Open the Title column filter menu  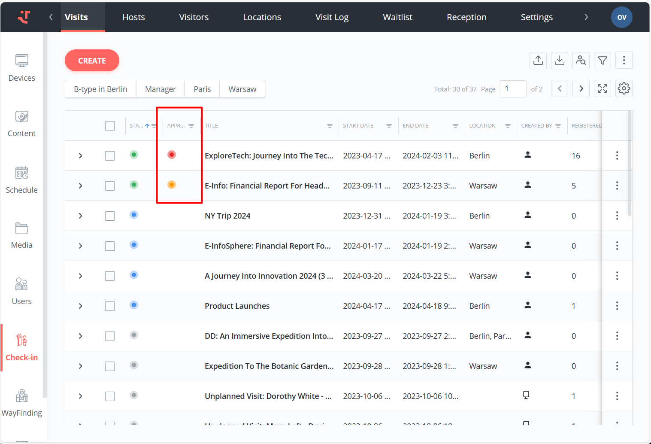click(330, 126)
